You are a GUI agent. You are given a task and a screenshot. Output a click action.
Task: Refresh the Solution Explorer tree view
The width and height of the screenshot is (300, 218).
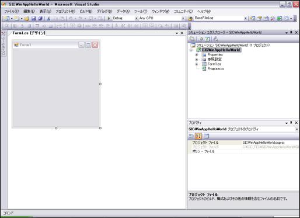pos(207,39)
